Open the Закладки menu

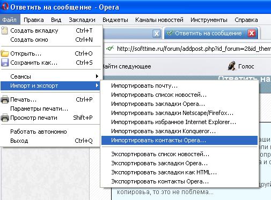82,20
